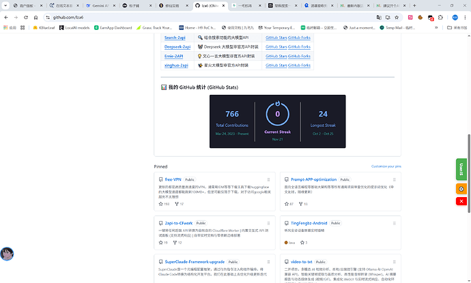Viewport: 471px width, 283px height.
Task: Grab the TingFengbz-Android pin drag handle
Action: 395,223
